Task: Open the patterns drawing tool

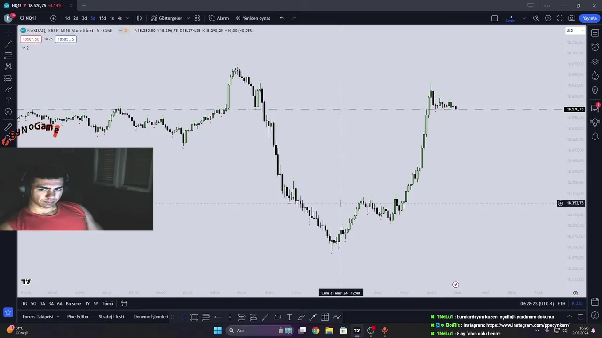Action: [x=8, y=67]
